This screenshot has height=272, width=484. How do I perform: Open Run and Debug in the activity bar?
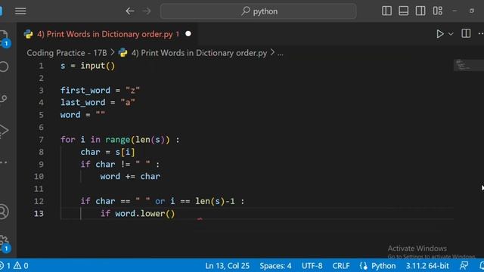(4, 130)
